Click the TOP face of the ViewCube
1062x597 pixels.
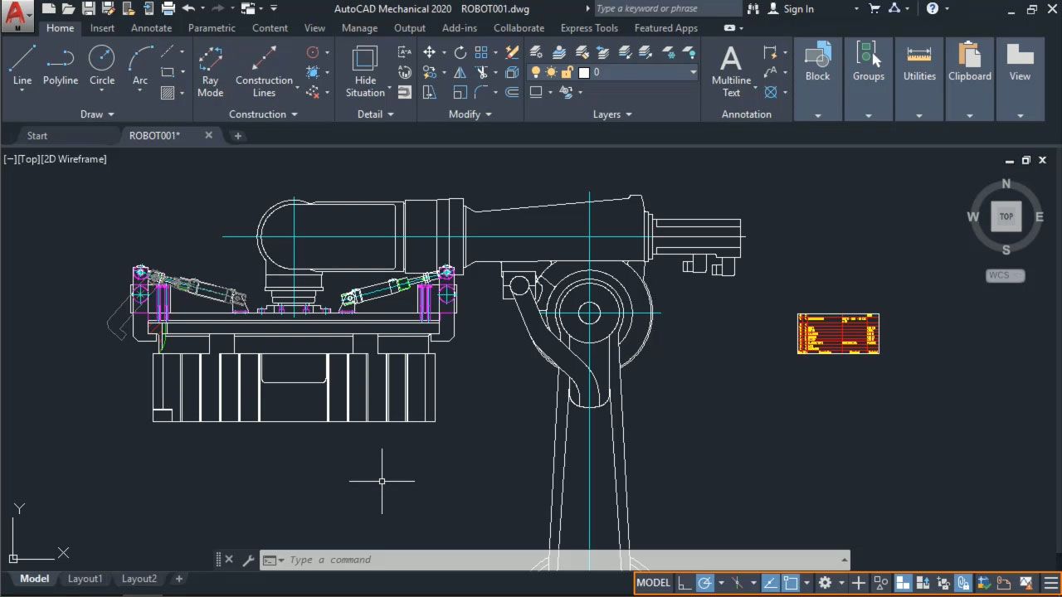[x=1006, y=216]
